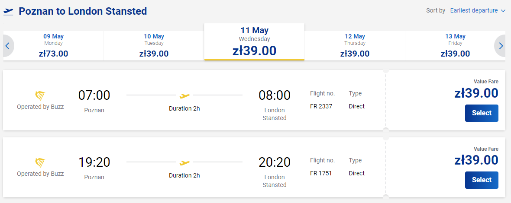
Task: Go to later dates with right arrow
Action: point(501,46)
